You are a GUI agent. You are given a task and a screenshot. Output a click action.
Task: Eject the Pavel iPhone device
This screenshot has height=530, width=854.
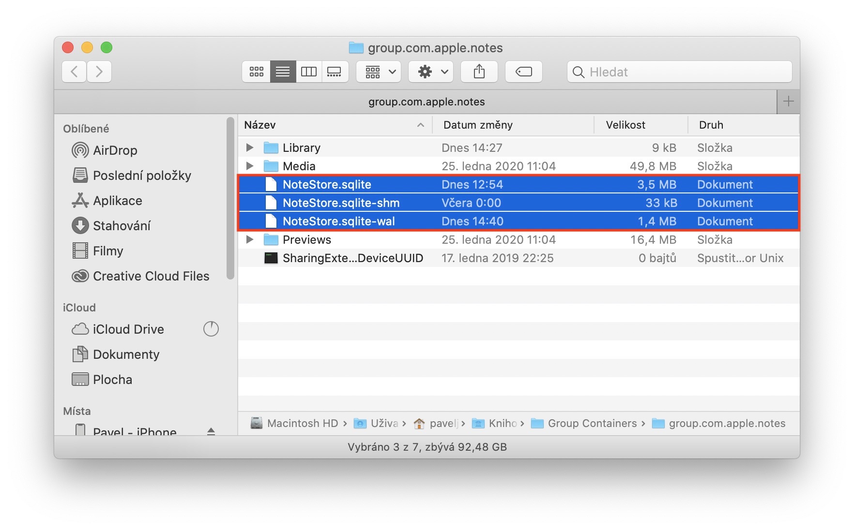[x=211, y=431]
